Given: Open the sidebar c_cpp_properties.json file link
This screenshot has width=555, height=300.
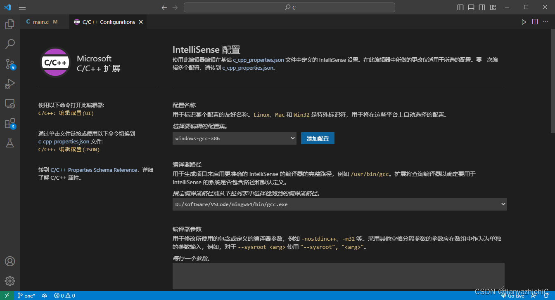Looking at the screenshot, I should click(x=64, y=141).
